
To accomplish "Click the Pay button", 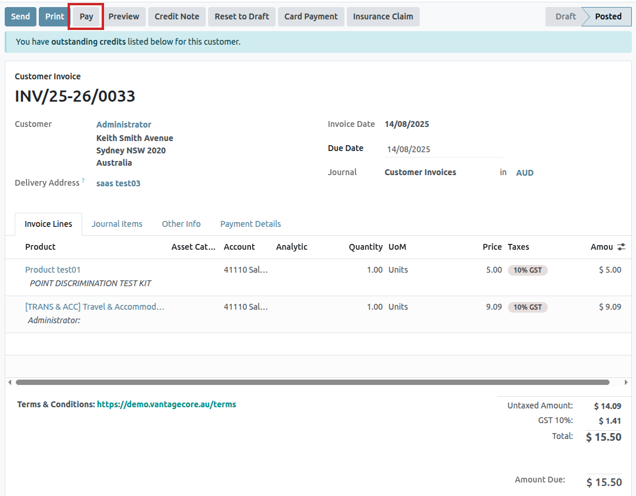I will click(x=86, y=16).
